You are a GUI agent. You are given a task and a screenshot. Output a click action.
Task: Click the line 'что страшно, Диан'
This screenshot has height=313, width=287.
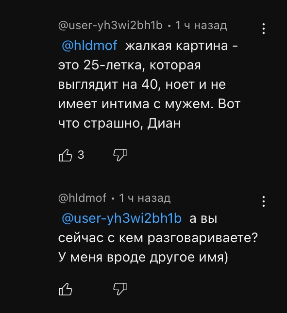pyautogui.click(x=119, y=123)
